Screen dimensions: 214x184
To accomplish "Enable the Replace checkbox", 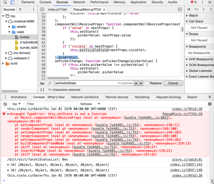I will click(147, 83).
